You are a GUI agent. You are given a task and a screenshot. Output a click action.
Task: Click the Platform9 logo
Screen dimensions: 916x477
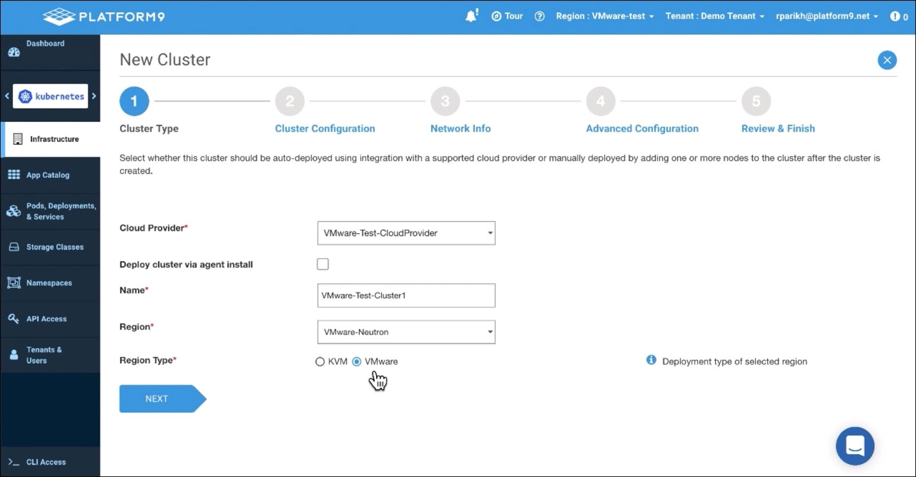pos(104,17)
